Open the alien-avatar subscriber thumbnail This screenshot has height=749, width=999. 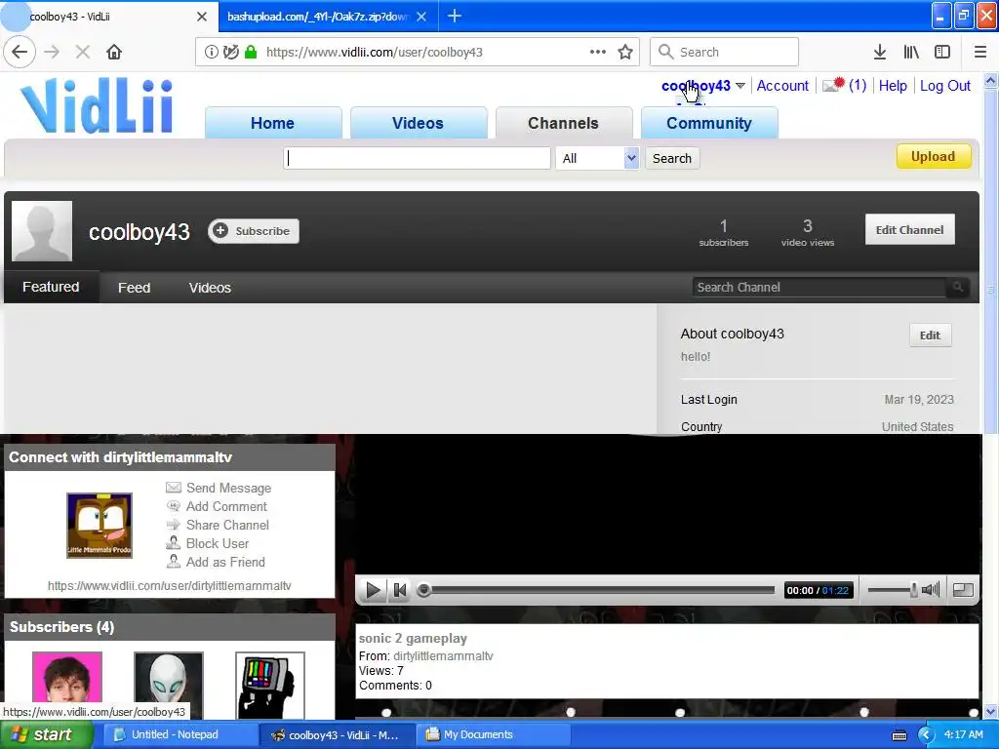(x=168, y=686)
